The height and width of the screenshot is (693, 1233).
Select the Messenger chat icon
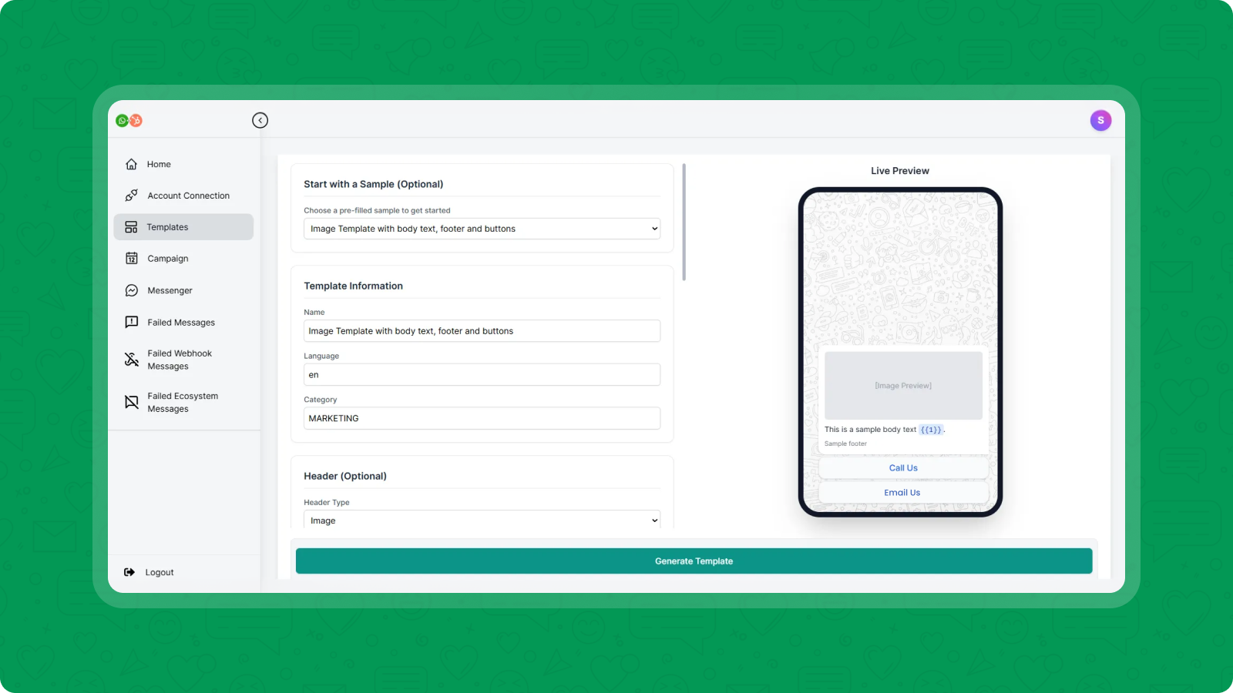pyautogui.click(x=131, y=290)
